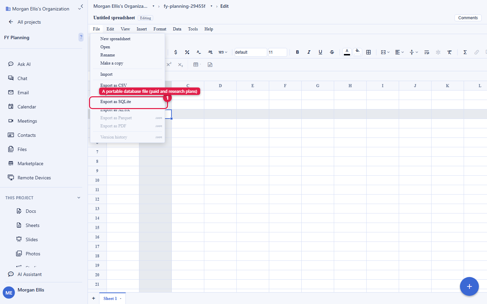Open Meetings from the sidebar
487x304 pixels.
click(27, 121)
